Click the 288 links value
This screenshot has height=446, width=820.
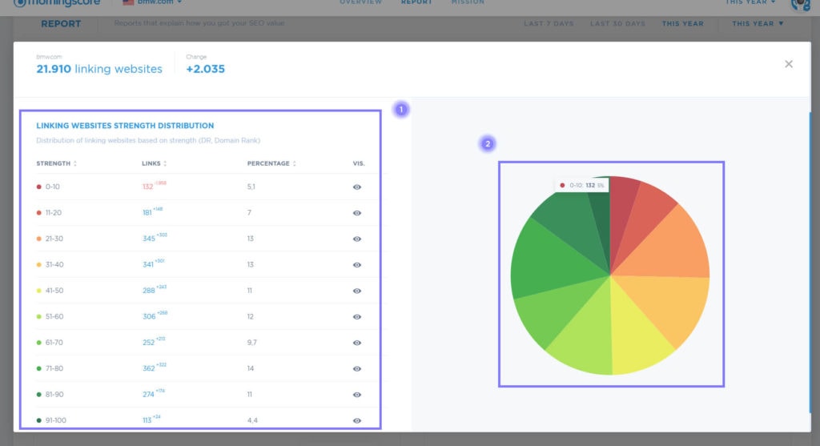click(148, 291)
